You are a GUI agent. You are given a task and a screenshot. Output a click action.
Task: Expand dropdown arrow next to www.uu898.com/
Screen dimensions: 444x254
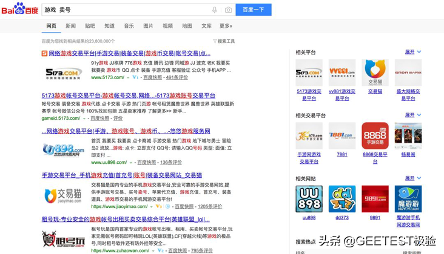[131, 163]
